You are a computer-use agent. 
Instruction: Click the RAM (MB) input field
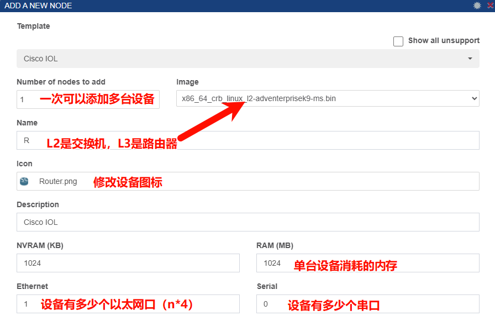[368, 263]
